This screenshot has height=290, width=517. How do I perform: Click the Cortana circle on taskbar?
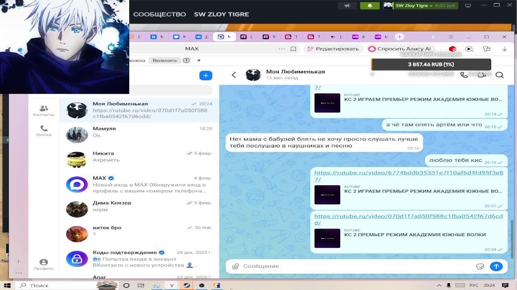click(126, 285)
